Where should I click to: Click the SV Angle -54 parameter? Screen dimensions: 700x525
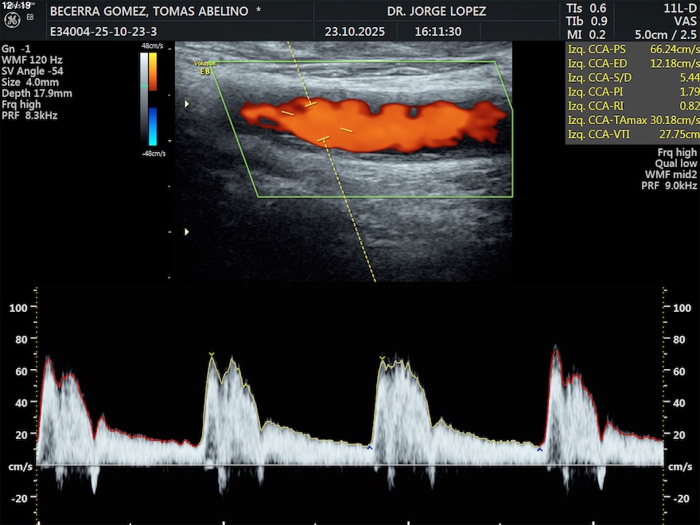click(32, 71)
